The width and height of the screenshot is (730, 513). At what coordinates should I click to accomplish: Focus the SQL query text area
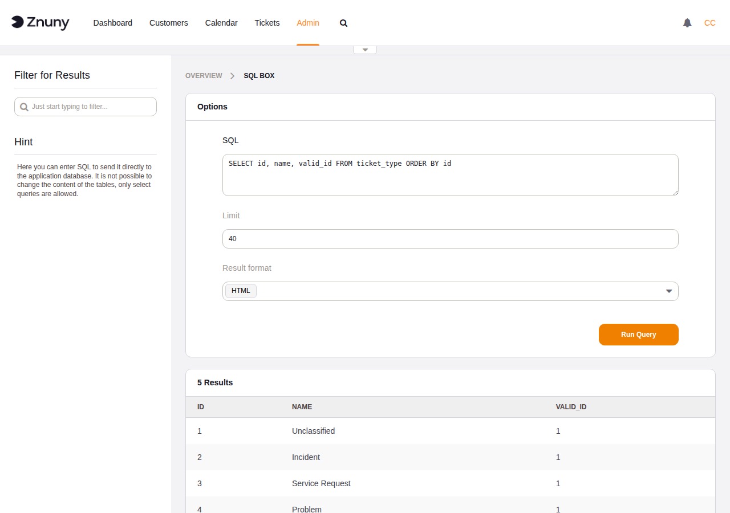pyautogui.click(x=451, y=175)
